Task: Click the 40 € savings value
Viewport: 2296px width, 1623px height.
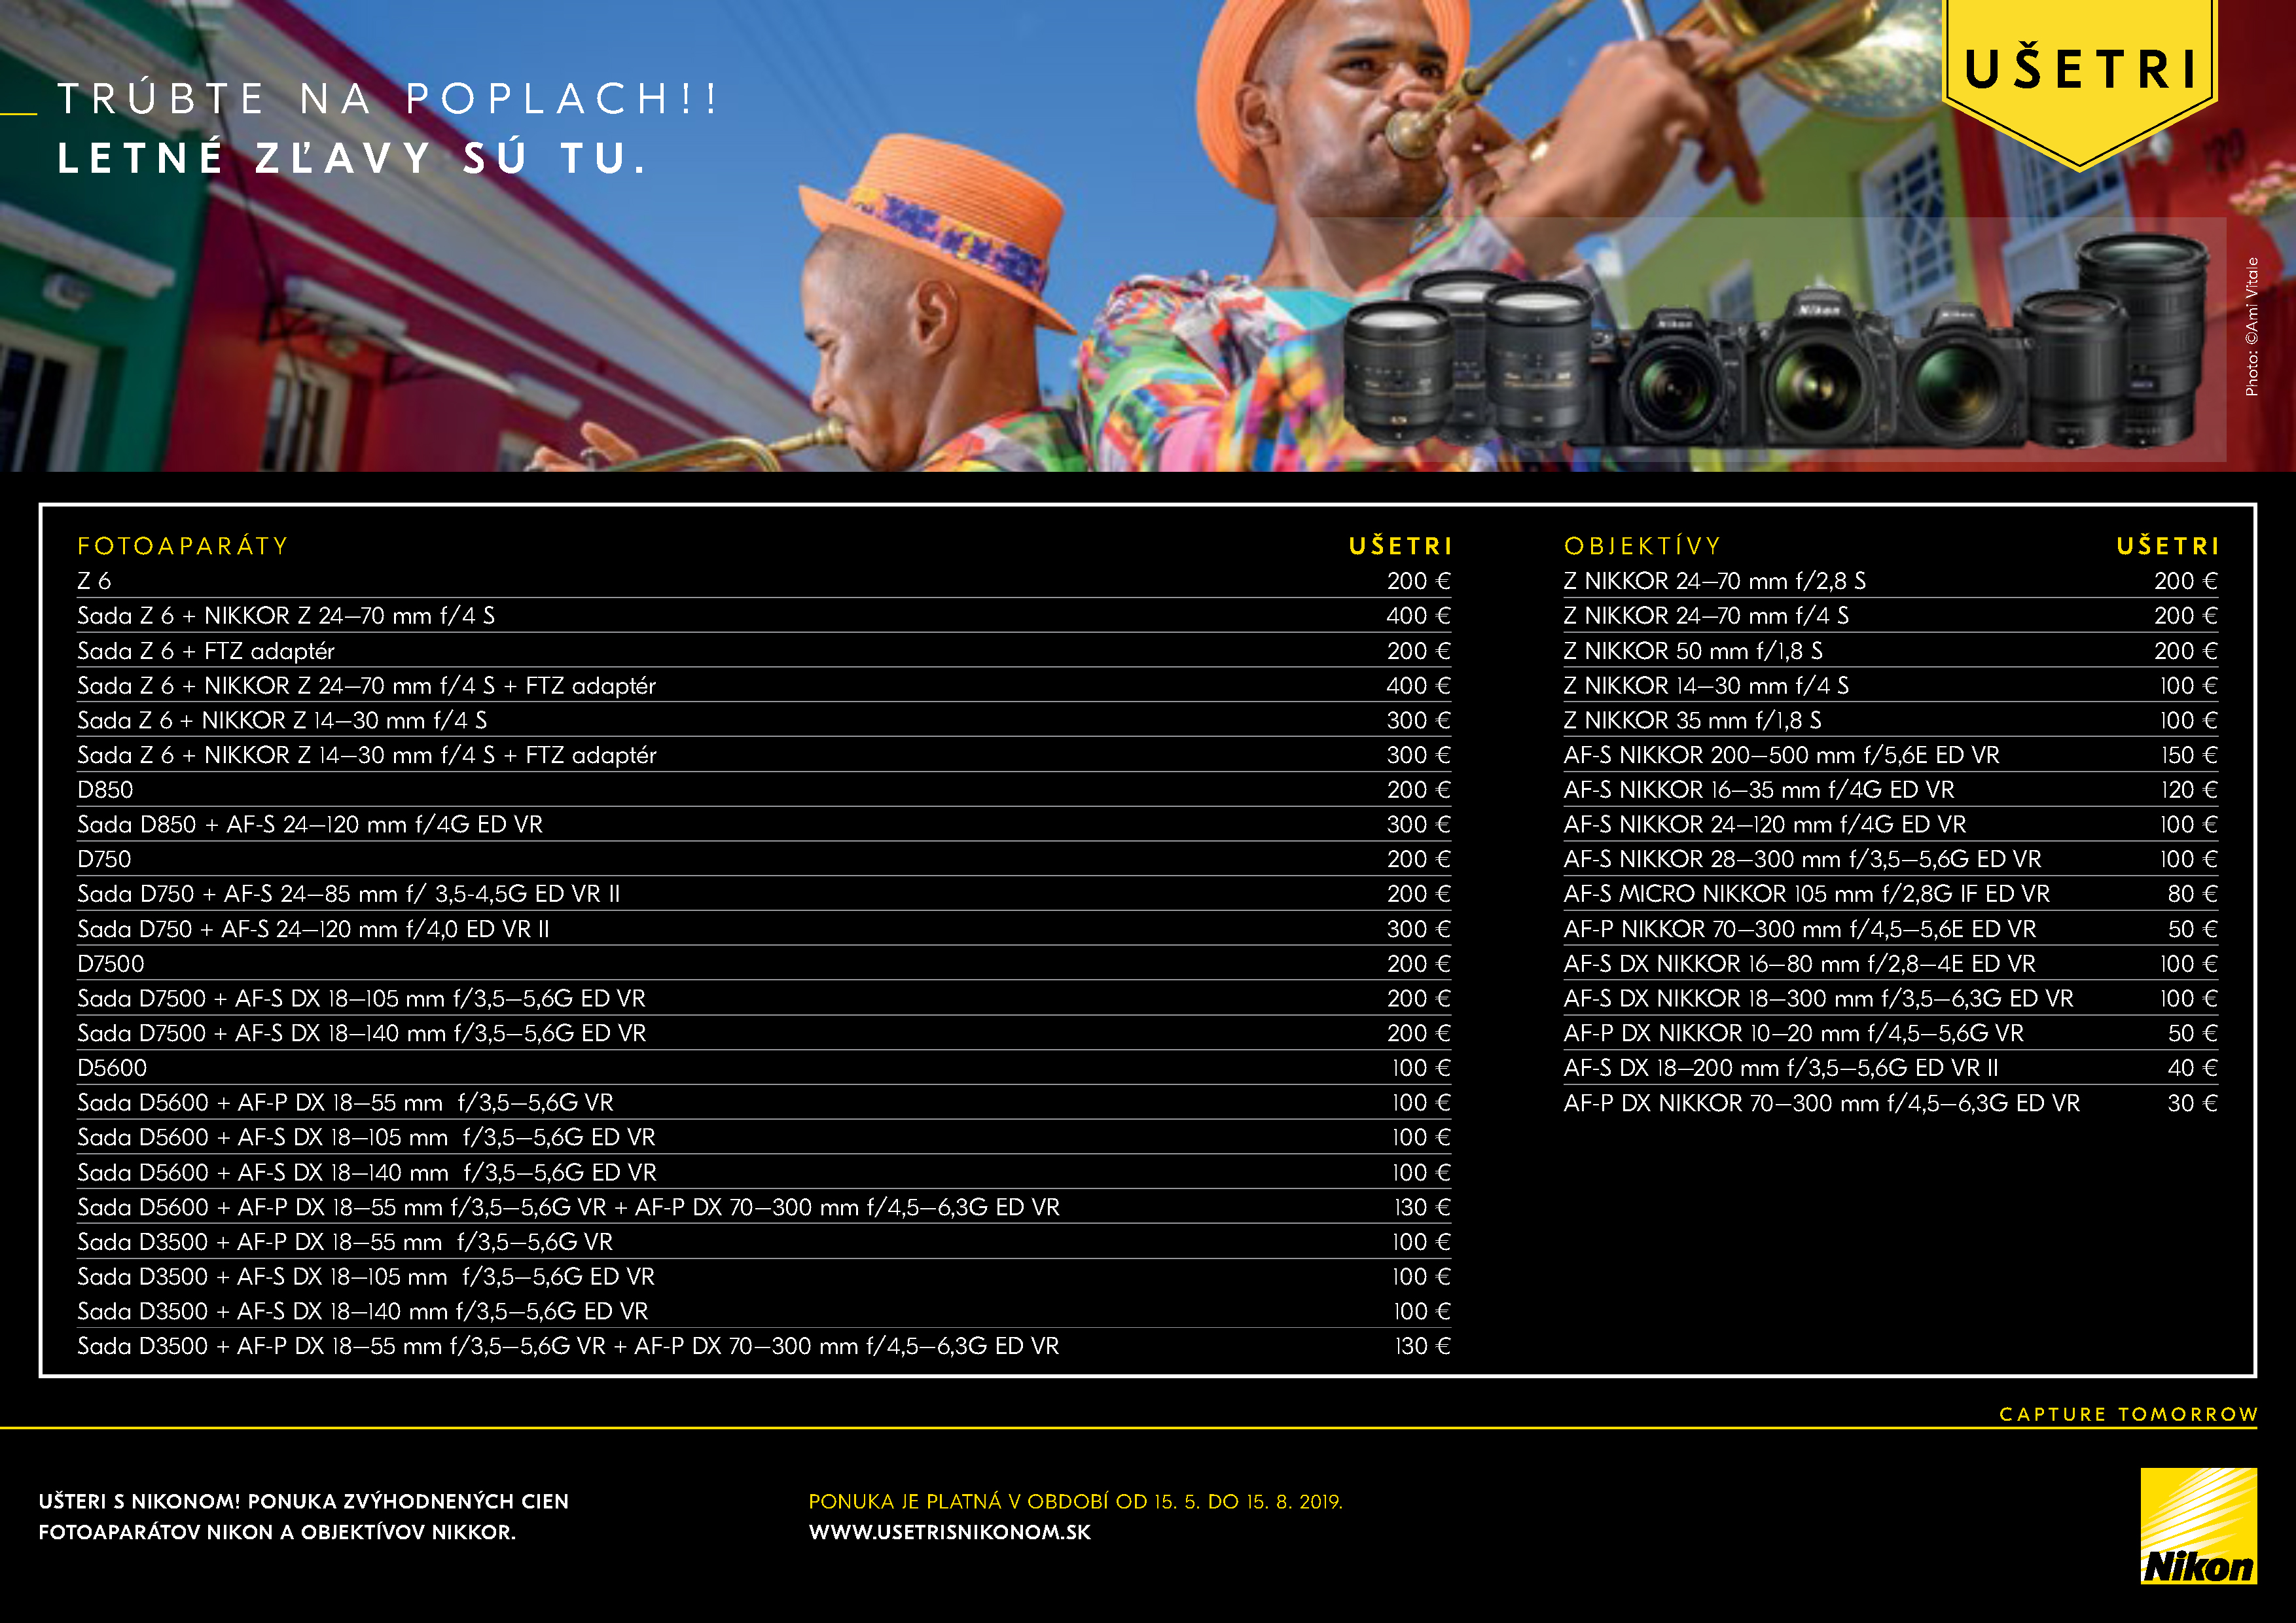Action: tap(2192, 1068)
